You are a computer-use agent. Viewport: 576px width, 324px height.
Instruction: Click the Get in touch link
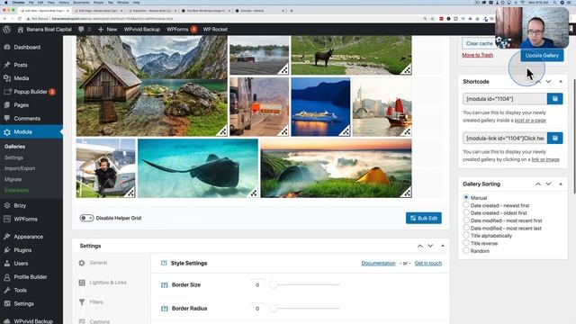(428, 264)
